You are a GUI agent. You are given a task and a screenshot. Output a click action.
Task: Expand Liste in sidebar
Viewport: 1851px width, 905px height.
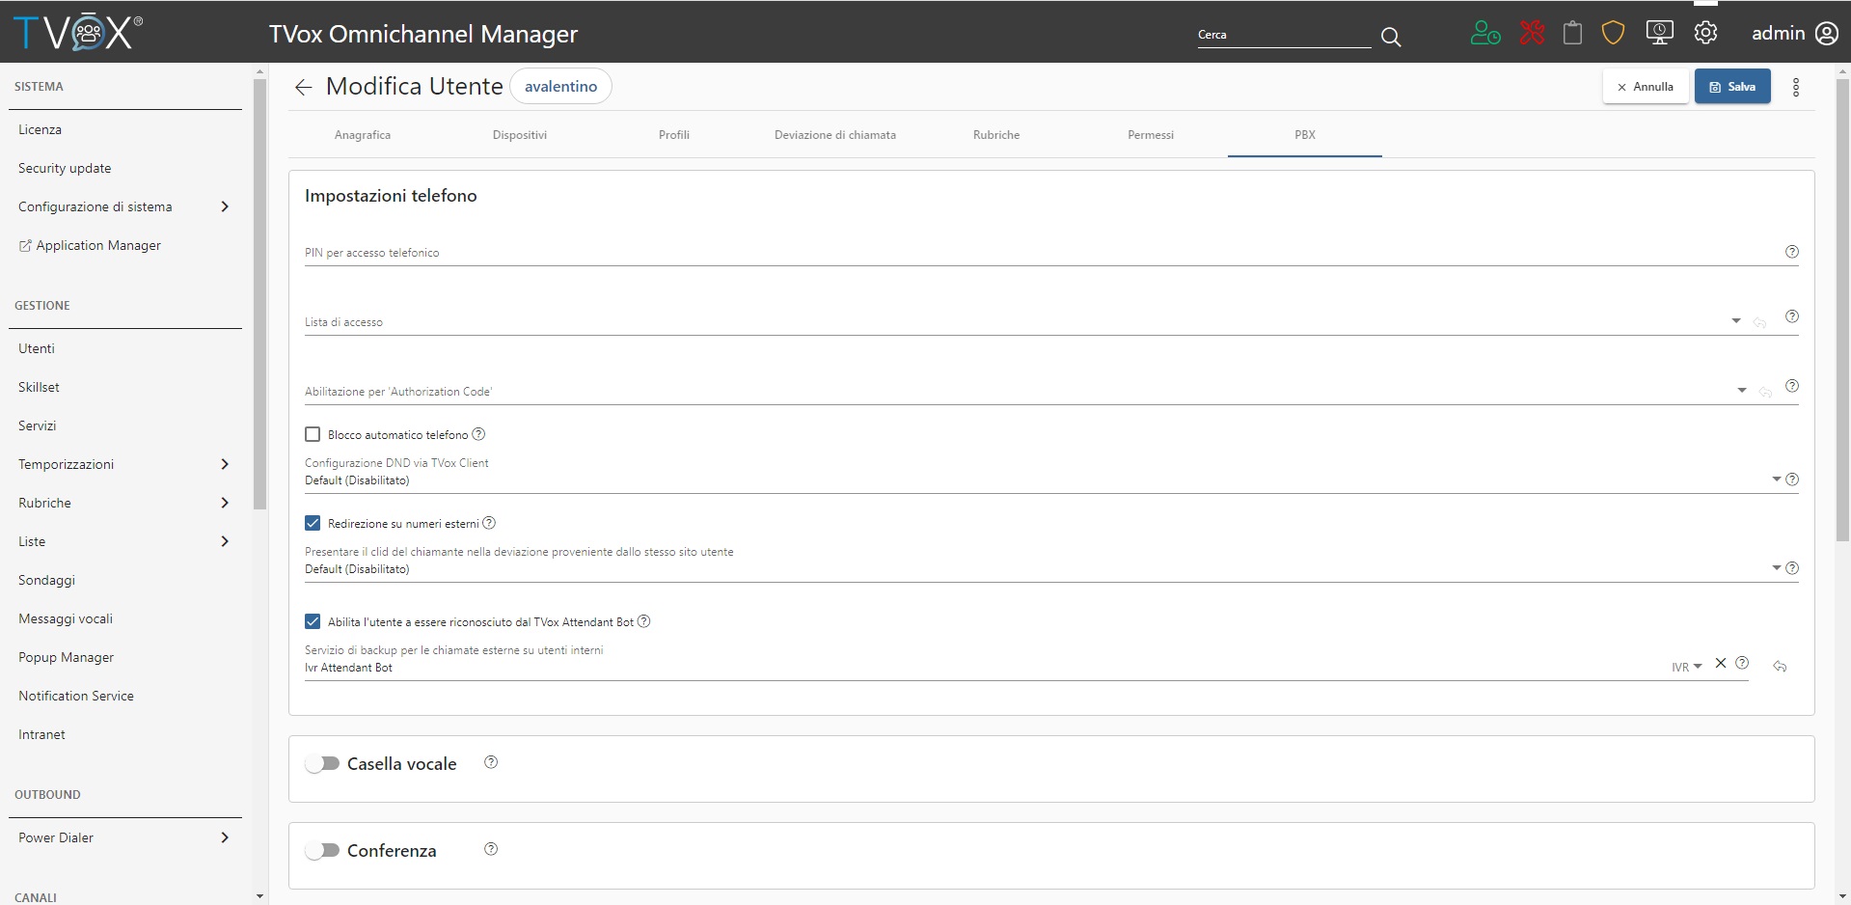[225, 541]
